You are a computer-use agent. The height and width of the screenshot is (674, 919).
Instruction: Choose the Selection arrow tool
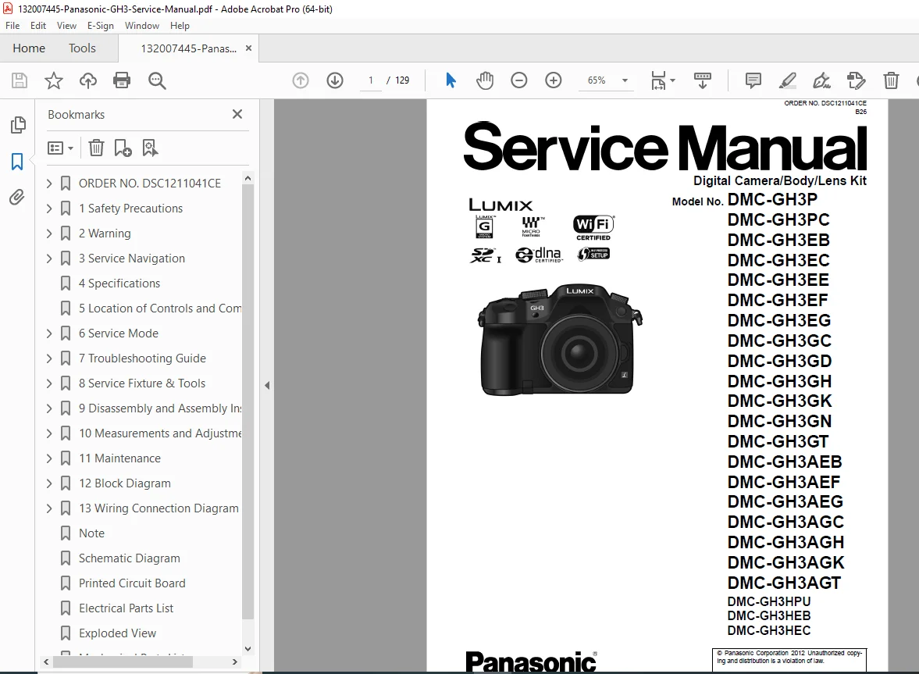(x=450, y=80)
